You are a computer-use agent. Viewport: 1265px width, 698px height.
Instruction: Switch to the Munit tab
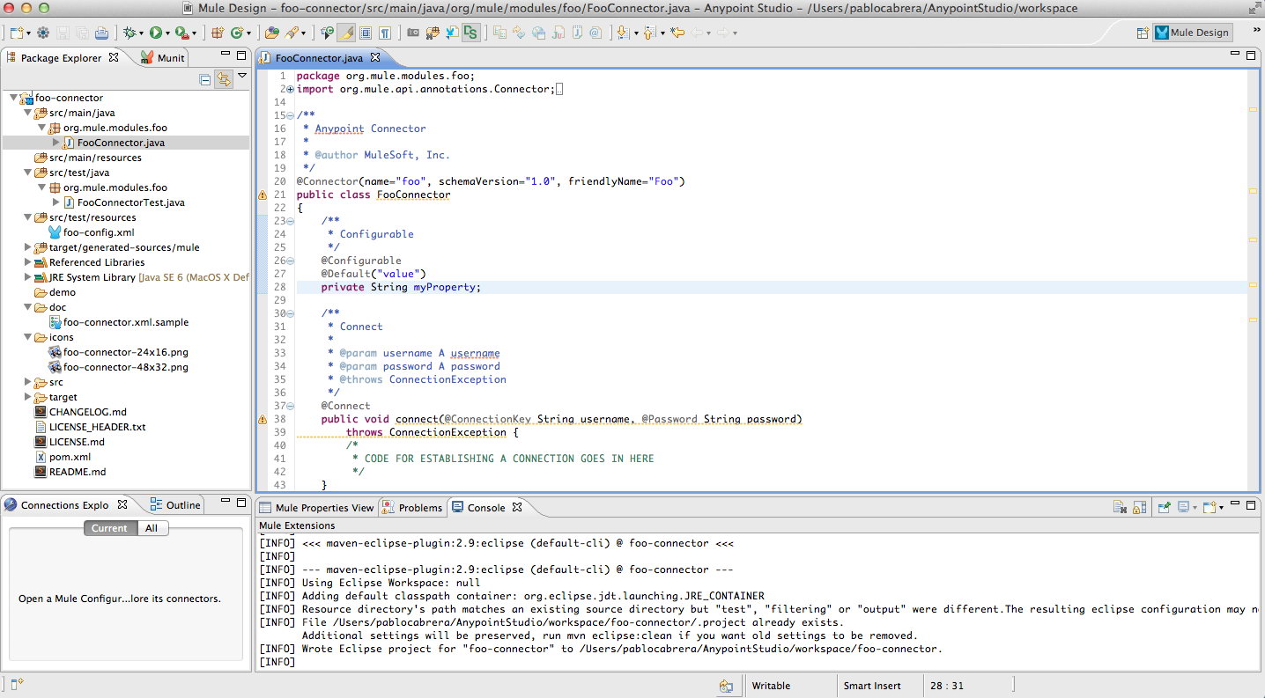click(x=163, y=56)
